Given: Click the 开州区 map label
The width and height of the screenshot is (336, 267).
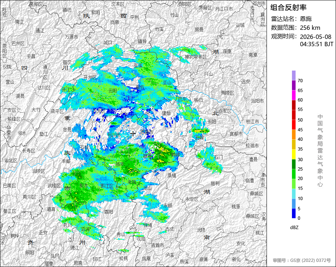Looking at the screenshot, I should tap(90, 77).
